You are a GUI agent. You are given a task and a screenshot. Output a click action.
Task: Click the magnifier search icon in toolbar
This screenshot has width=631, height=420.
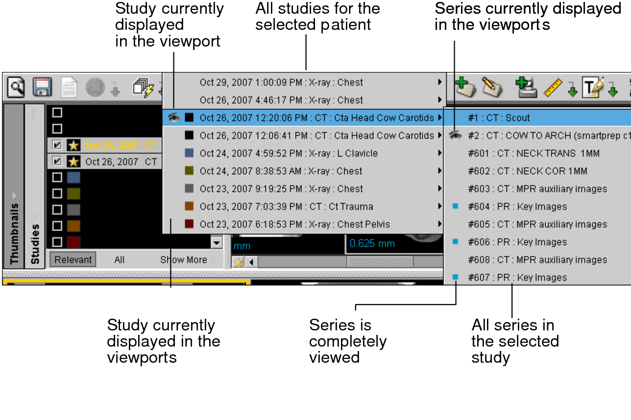click(x=16, y=88)
